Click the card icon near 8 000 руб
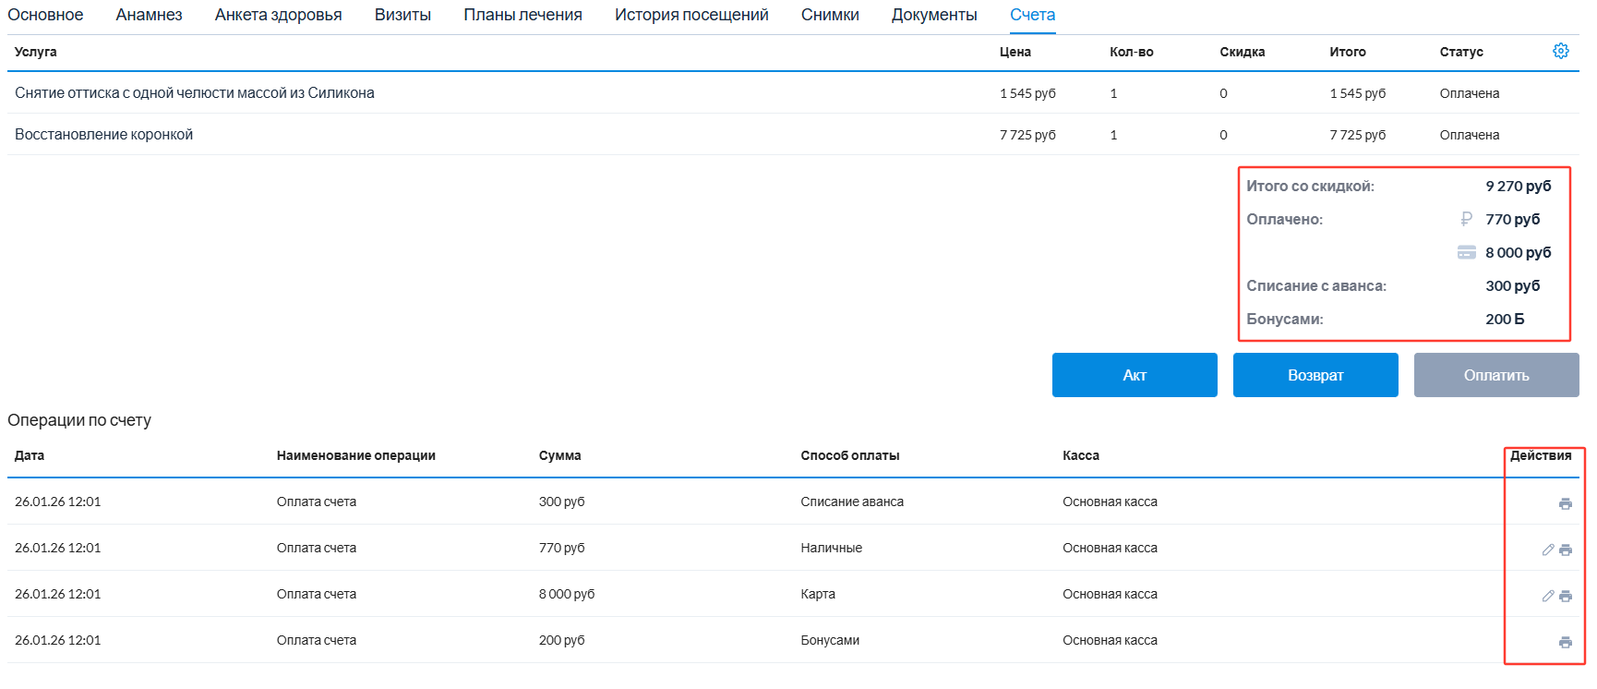The image size is (1597, 689). [x=1466, y=252]
